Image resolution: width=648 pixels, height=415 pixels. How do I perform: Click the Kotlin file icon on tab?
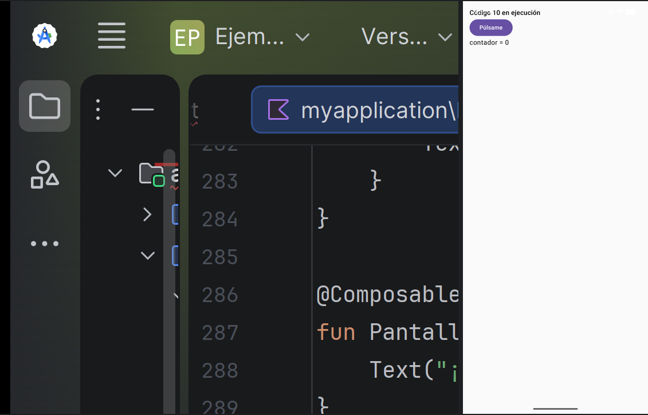(278, 109)
